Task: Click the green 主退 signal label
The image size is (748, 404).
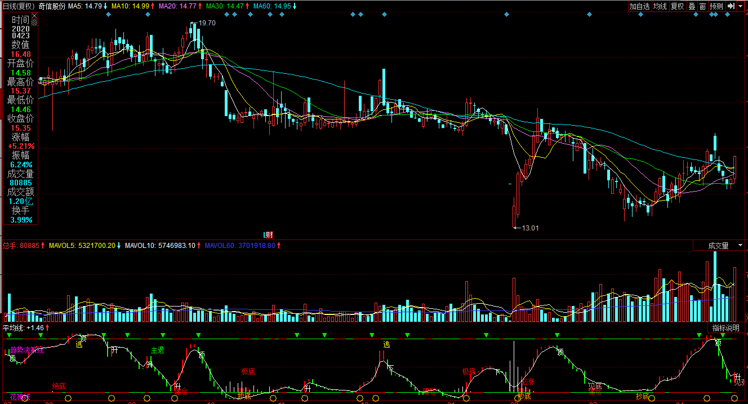Action: coord(157,350)
